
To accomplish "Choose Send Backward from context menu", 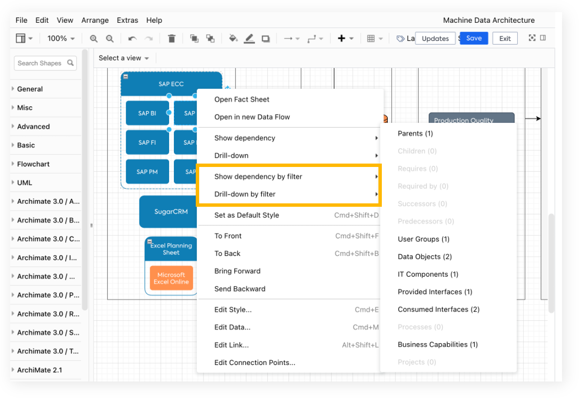I will [290, 289].
